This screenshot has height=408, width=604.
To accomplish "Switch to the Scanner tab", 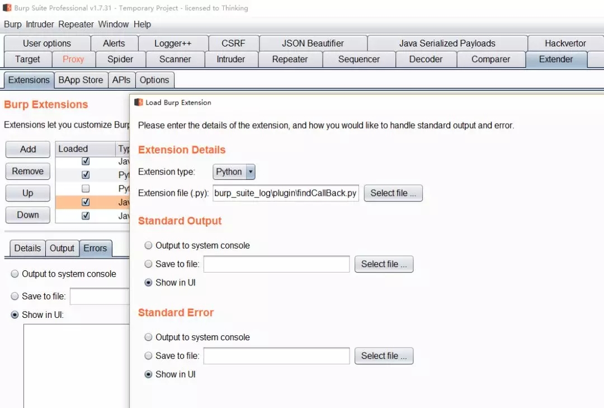I will [175, 59].
